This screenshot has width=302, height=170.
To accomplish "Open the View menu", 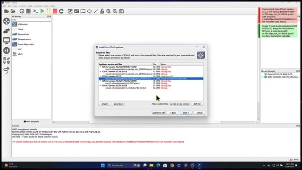I will pos(15,6).
